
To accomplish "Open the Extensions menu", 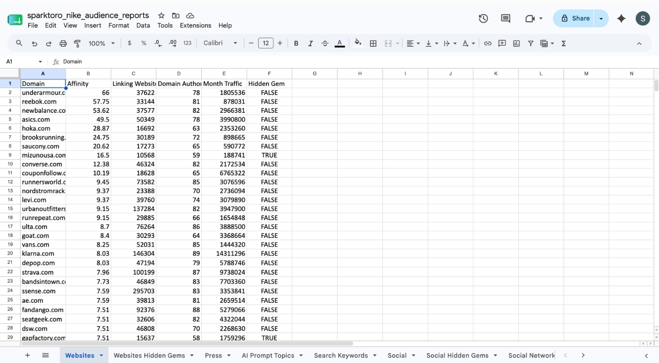I will point(195,26).
